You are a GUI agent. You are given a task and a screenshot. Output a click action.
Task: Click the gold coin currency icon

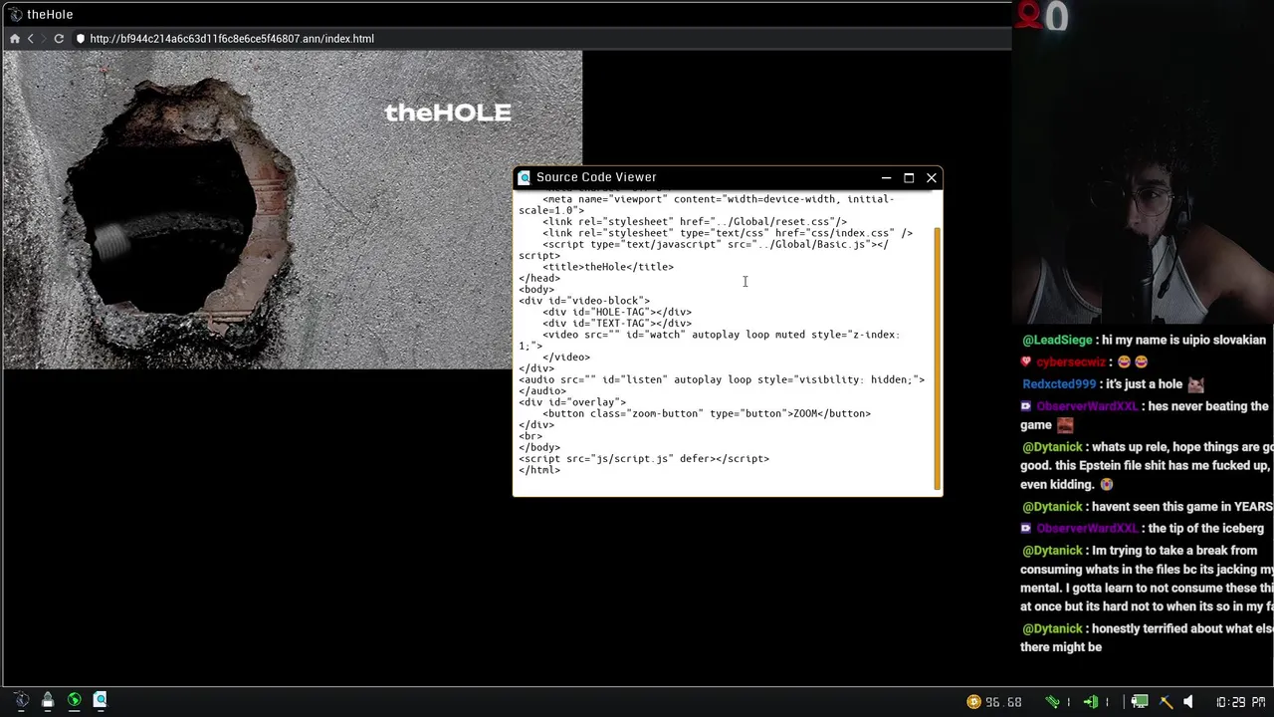click(973, 702)
